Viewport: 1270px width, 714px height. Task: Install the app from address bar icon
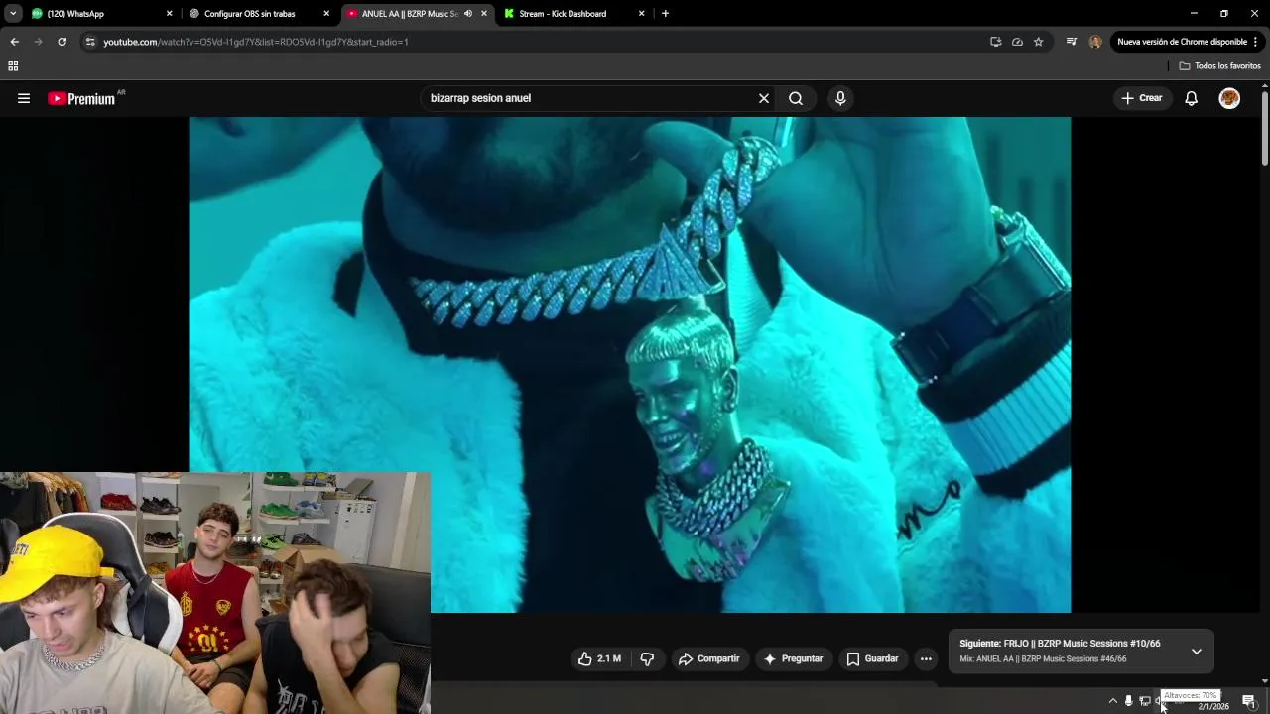tap(995, 42)
